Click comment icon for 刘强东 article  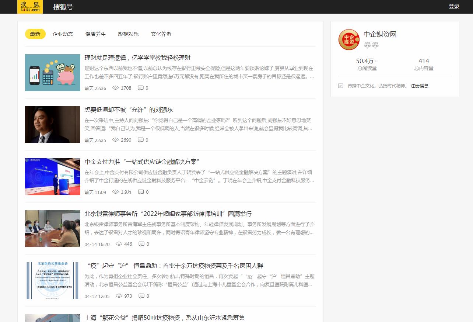[x=141, y=140]
